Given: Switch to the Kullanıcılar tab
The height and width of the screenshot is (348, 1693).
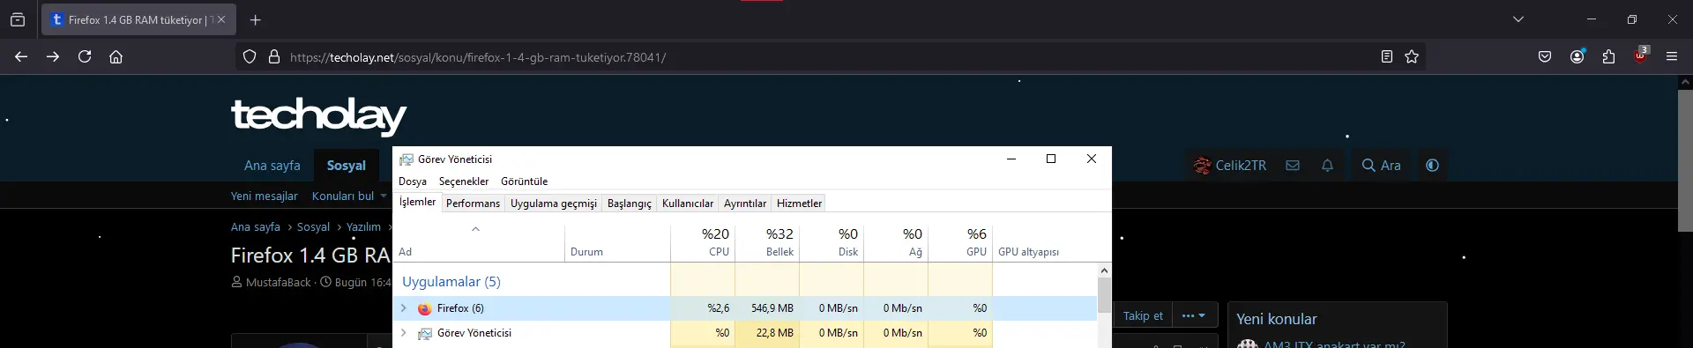Looking at the screenshot, I should (688, 203).
